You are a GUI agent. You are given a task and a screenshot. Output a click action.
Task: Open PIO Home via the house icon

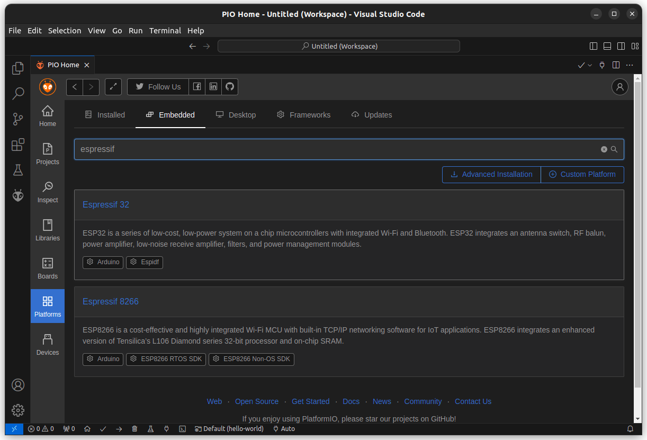(87, 429)
